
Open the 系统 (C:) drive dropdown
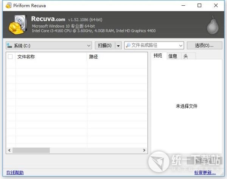coord(49,46)
